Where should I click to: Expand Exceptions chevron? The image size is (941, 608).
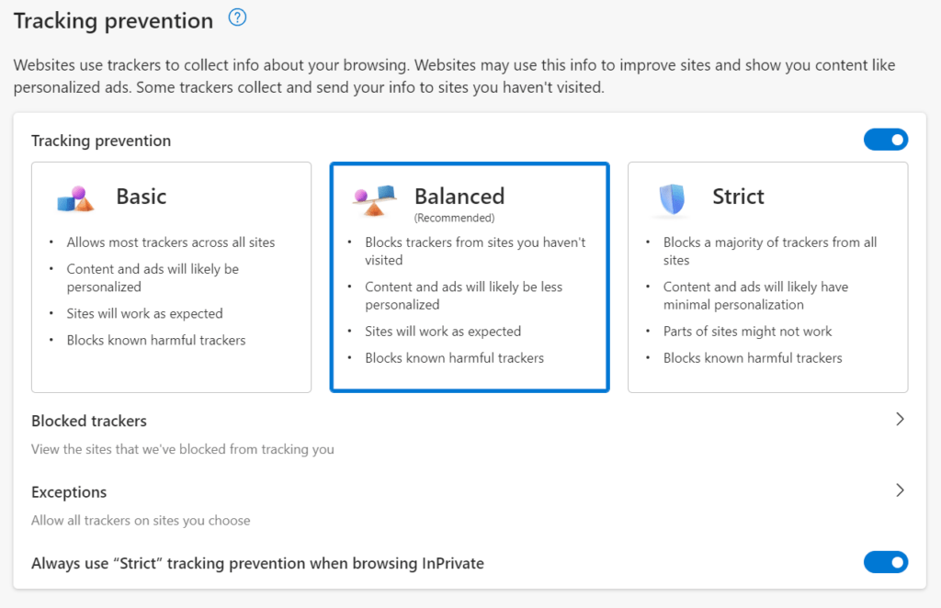[900, 490]
